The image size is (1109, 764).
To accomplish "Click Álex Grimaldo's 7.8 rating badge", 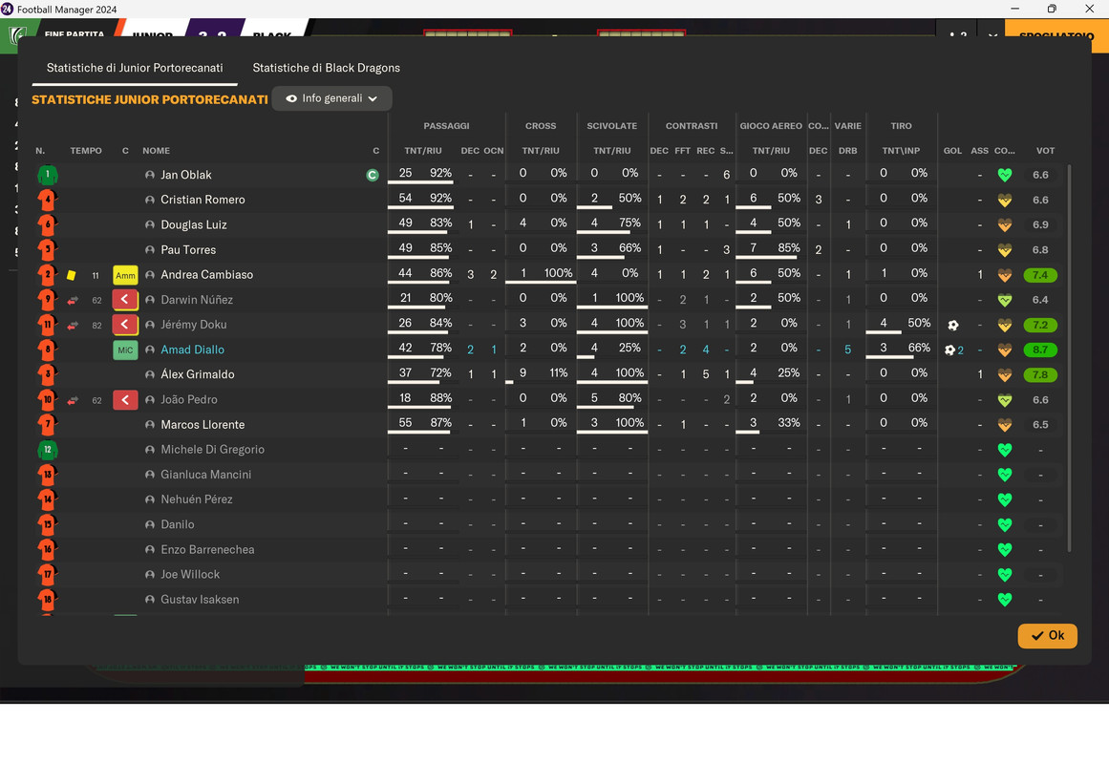I will tap(1039, 375).
